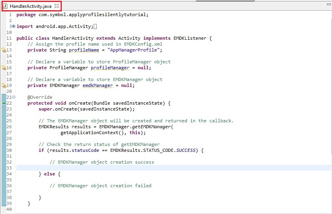The width and height of the screenshot is (332, 214).
Task: Click the warning icon on line 13
Action: coord(3,50)
